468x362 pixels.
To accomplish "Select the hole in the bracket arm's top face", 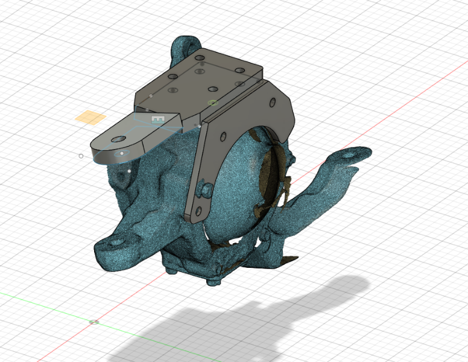I will 118,139.
